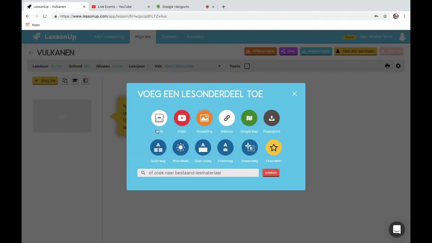Print the lesson via printer icon
The image size is (432, 243).
tap(387, 66)
